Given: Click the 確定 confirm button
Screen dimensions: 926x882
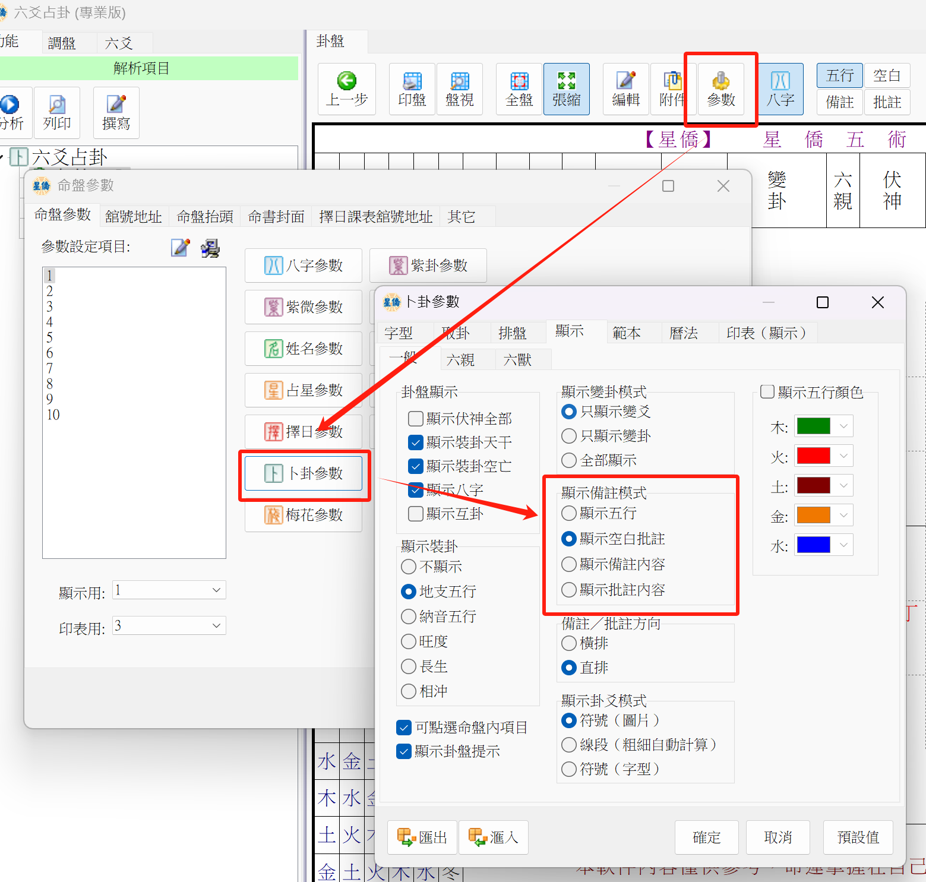Looking at the screenshot, I should click(x=707, y=837).
